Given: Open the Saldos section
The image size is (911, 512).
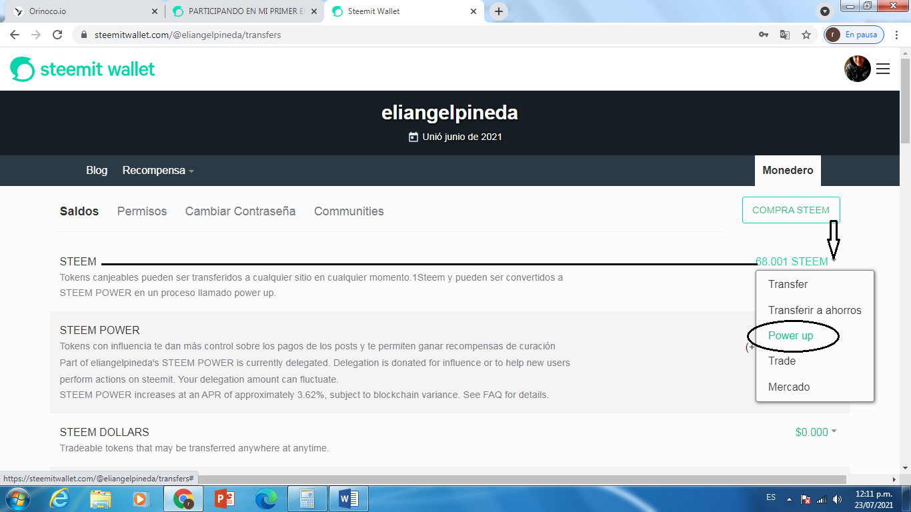Looking at the screenshot, I should tap(79, 211).
